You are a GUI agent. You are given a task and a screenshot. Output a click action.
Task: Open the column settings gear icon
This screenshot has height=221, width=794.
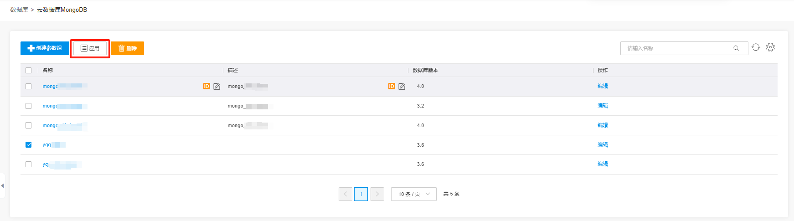point(770,47)
